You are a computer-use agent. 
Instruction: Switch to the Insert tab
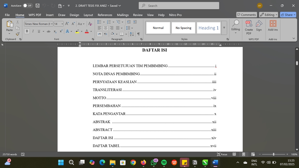pyautogui.click(x=50, y=15)
